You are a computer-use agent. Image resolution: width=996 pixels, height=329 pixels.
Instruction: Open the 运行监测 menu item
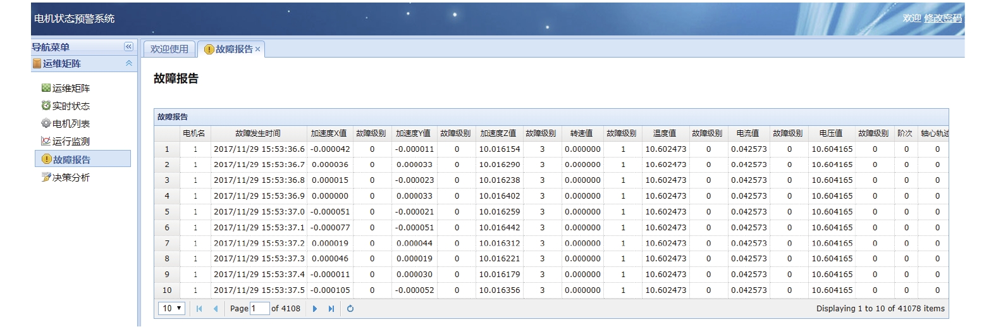coord(71,141)
